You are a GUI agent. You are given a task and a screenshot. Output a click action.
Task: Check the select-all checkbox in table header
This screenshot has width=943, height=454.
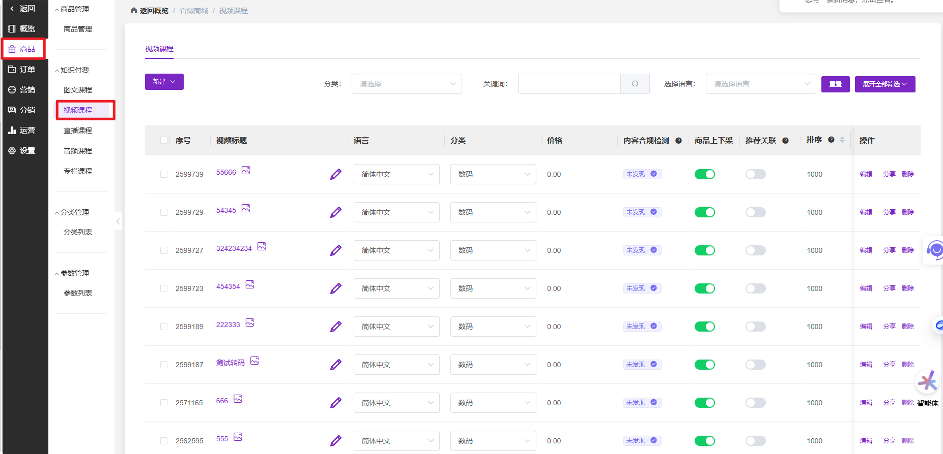click(164, 140)
